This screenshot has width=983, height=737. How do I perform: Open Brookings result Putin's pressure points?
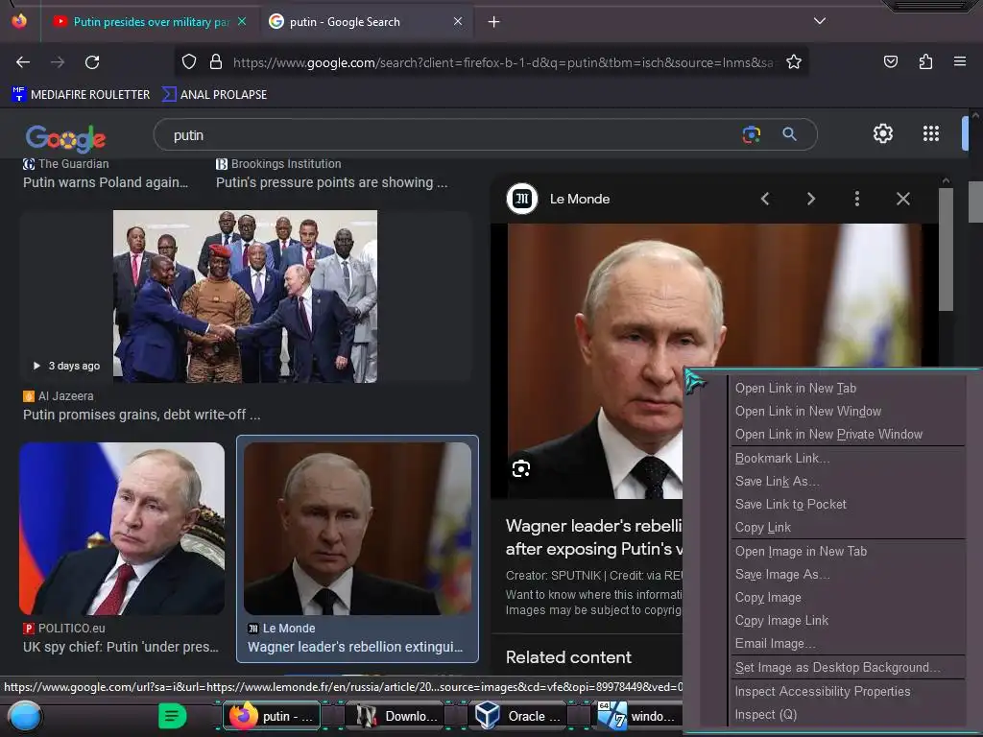(x=331, y=182)
